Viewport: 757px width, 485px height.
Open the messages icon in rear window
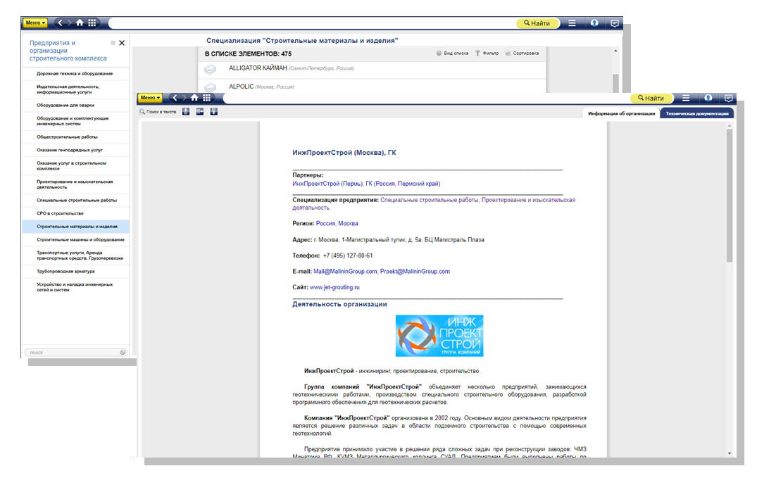pos(615,23)
